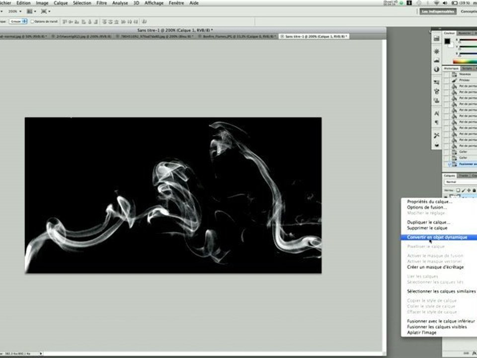This screenshot has height=358, width=477.
Task: Close the 'Sans titre-1' document tab
Action: click(x=282, y=36)
